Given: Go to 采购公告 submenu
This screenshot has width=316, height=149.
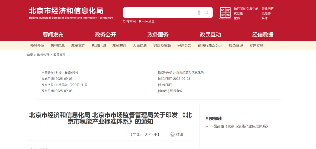Looking at the screenshot, I should click(184, 45).
